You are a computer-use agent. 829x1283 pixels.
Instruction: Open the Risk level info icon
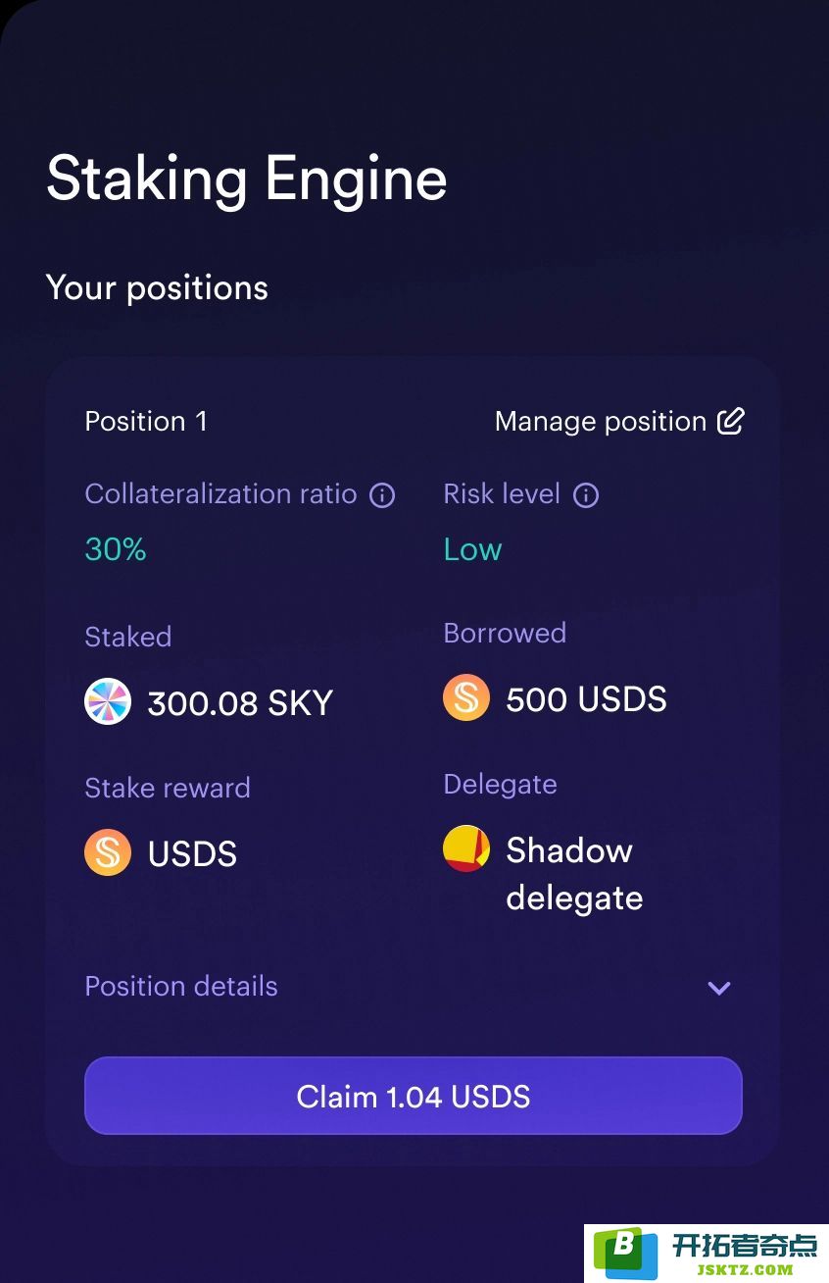586,494
